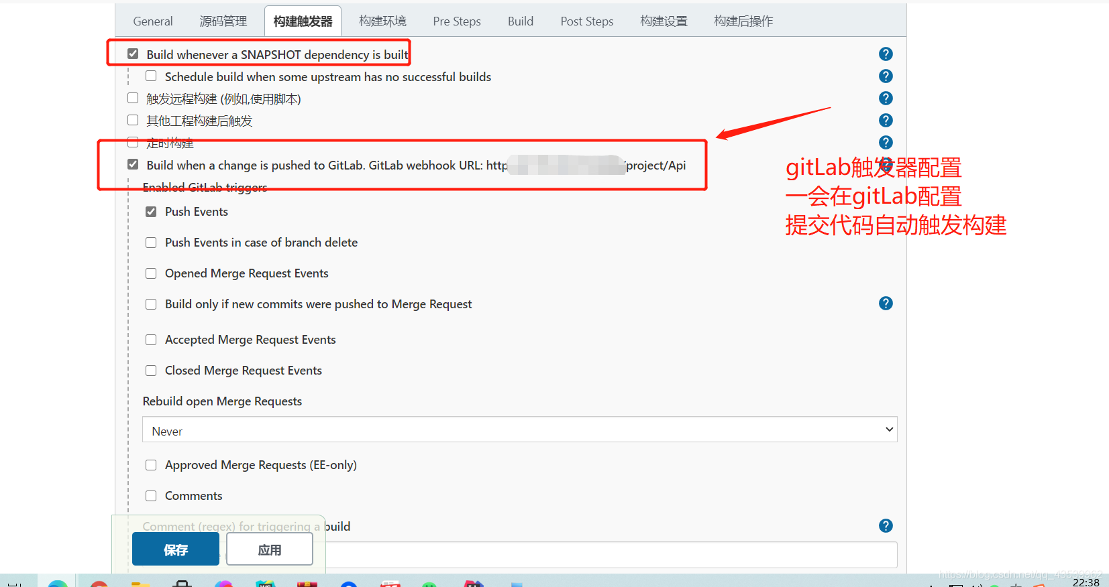Switch to 源码管理 tab
This screenshot has width=1109, height=587.
coord(223,21)
